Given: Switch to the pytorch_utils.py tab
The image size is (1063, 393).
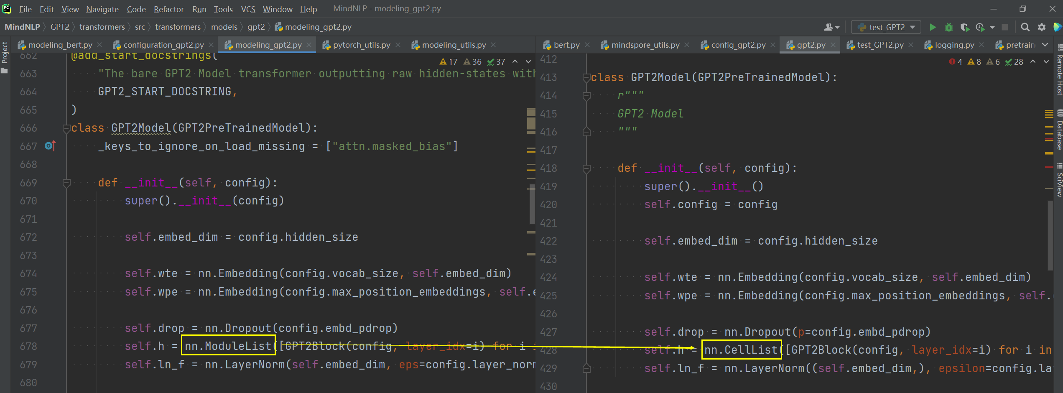Looking at the screenshot, I should (x=361, y=45).
